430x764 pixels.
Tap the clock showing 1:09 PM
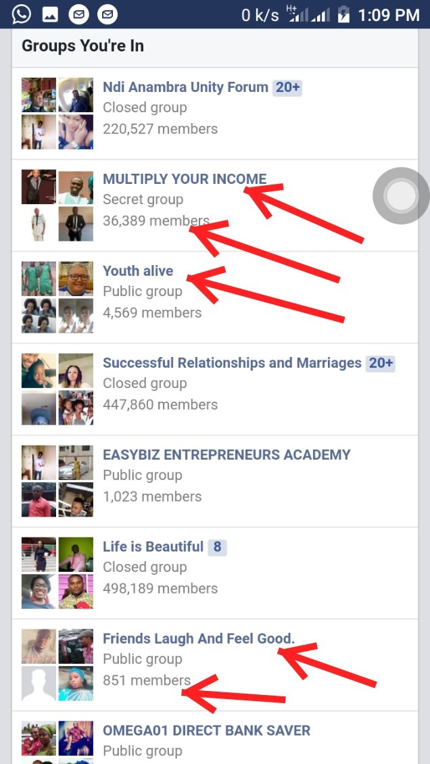click(389, 15)
